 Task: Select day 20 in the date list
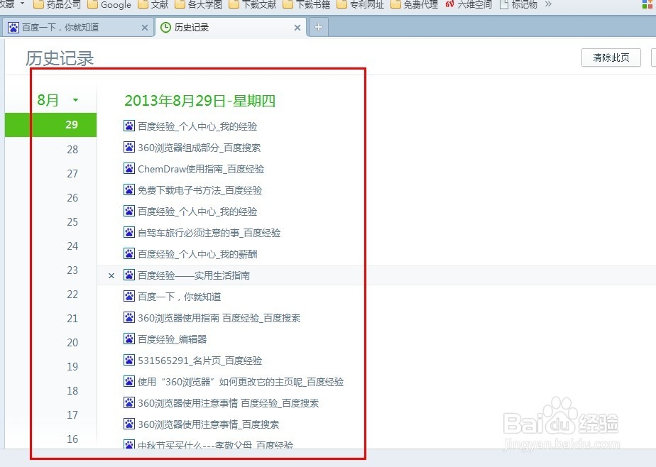[72, 342]
